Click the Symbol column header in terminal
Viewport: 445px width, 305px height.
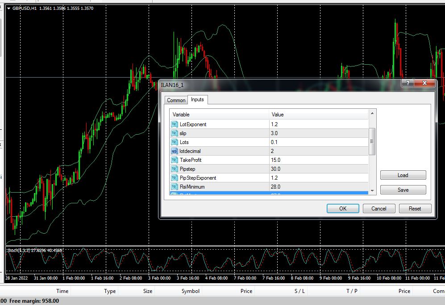coord(191,291)
